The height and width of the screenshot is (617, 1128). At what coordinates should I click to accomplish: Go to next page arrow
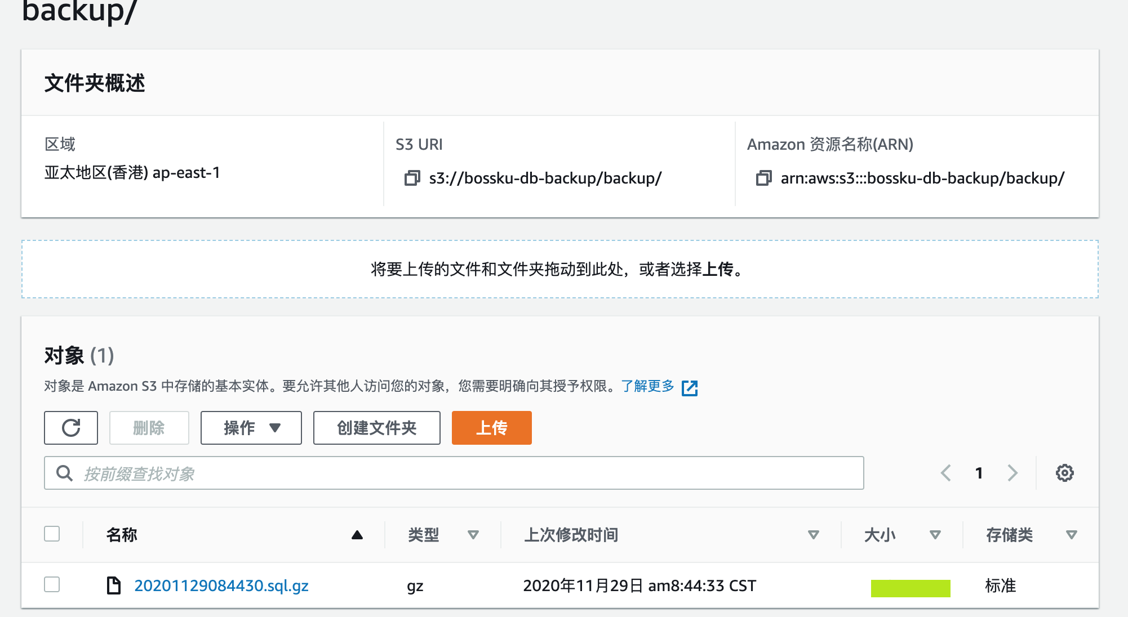tap(1012, 473)
